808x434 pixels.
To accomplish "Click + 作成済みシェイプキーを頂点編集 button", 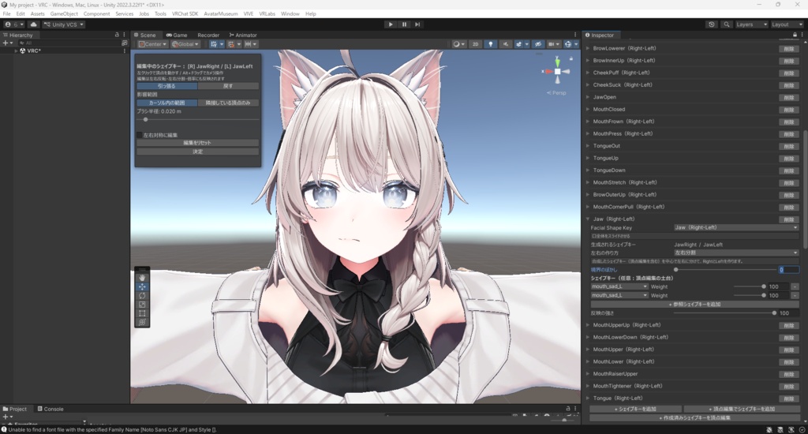I will [x=694, y=417].
